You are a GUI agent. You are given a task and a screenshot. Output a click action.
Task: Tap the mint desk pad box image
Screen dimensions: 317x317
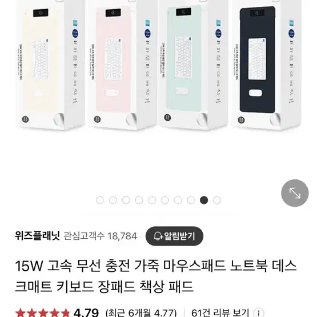pyautogui.click(x=194, y=65)
